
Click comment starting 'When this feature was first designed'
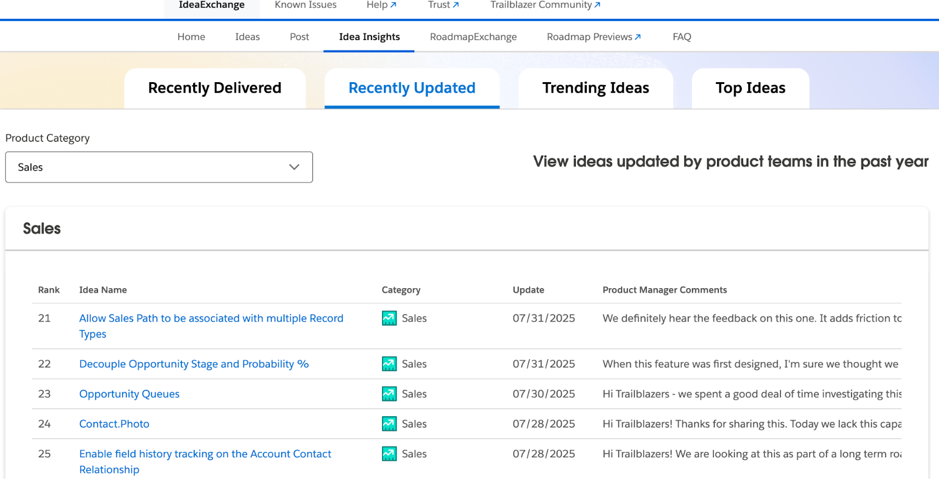[751, 364]
